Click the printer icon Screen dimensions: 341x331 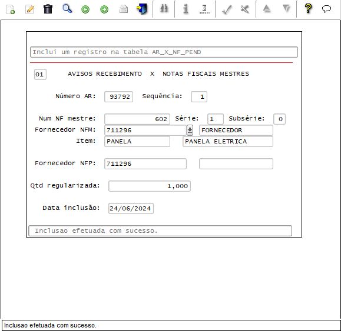tap(124, 9)
